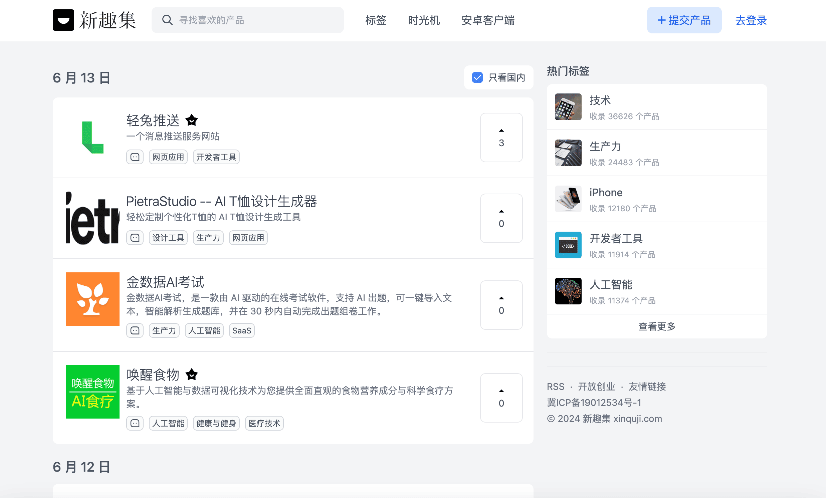Open comments icon for 金数据AI考试
The image size is (826, 498).
(x=135, y=330)
